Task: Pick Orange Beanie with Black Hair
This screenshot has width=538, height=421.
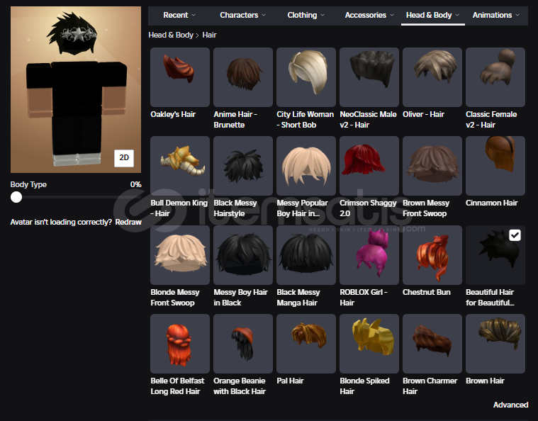Action: click(243, 344)
